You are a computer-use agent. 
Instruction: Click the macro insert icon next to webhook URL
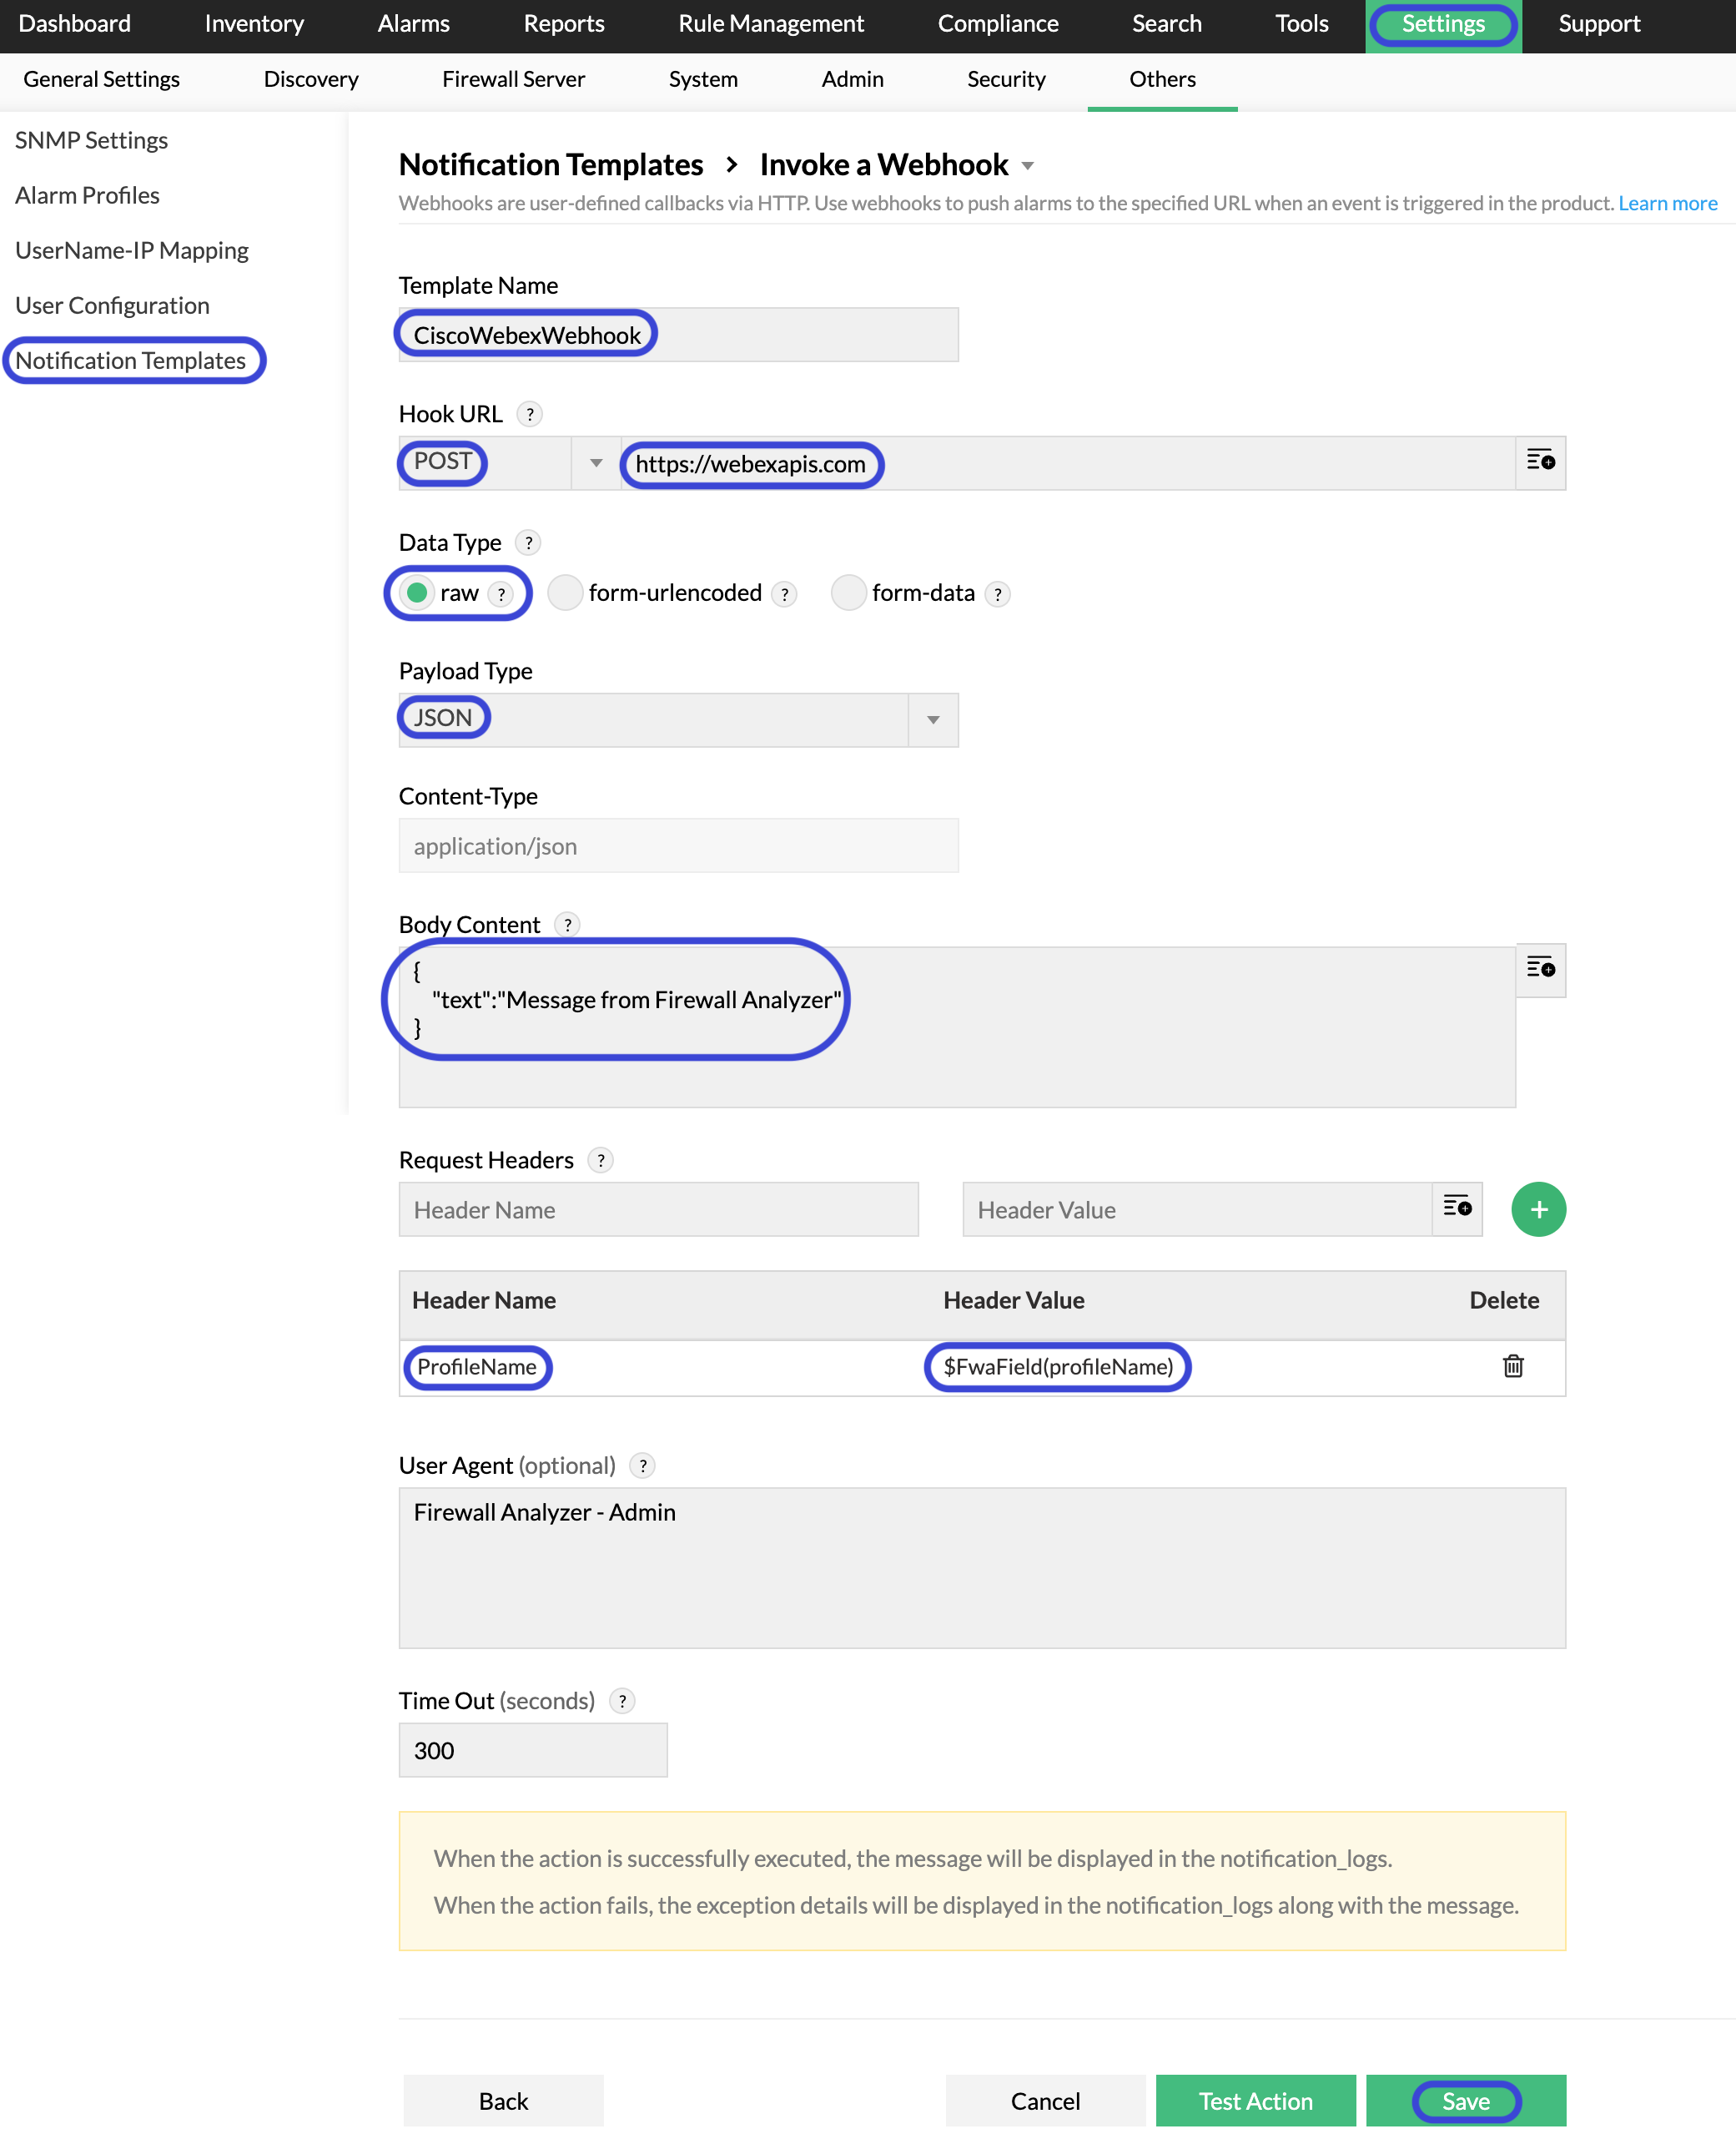pos(1541,462)
